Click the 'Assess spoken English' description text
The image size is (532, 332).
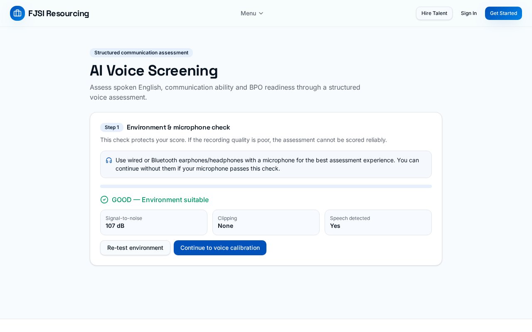[x=225, y=92]
